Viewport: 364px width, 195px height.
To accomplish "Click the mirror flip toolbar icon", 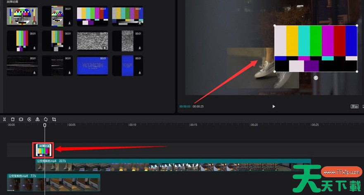I will click(x=38, y=119).
